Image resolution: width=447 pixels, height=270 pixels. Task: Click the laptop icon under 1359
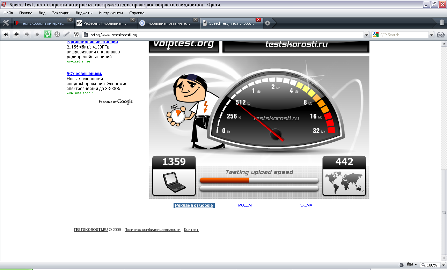[174, 182]
